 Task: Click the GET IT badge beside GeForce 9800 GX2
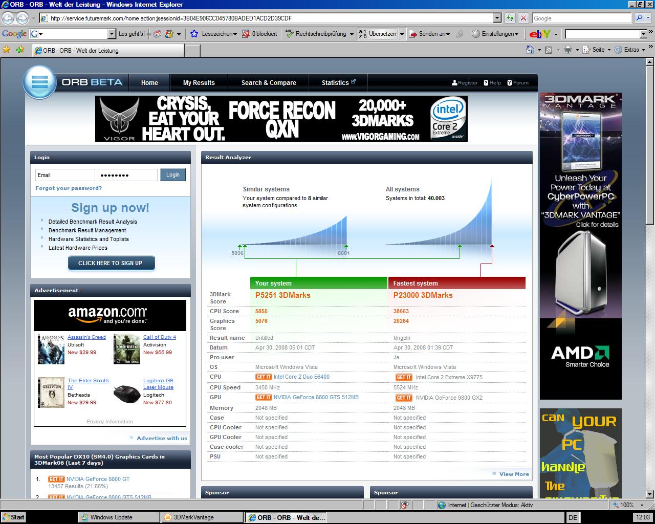(404, 398)
